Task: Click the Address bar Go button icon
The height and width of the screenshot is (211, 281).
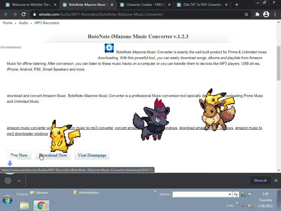Action: (236, 194)
